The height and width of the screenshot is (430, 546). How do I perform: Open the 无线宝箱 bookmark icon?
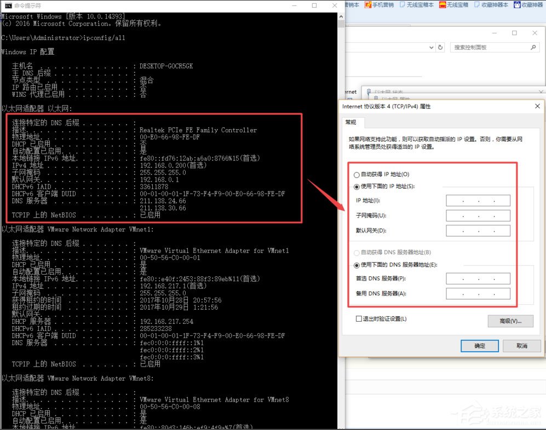[x=443, y=5]
